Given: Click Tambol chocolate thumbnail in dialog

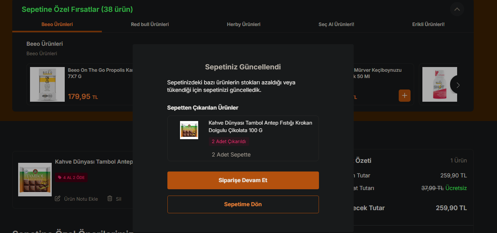Looking at the screenshot, I should (x=189, y=130).
